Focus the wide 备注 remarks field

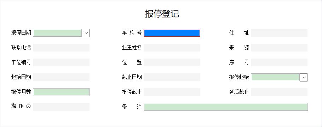coord(226,107)
